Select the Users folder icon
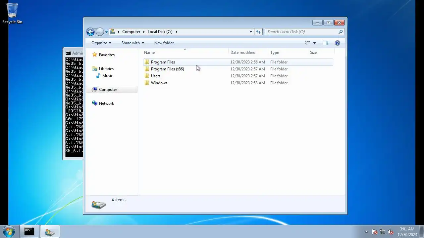The height and width of the screenshot is (238, 424). click(147, 76)
